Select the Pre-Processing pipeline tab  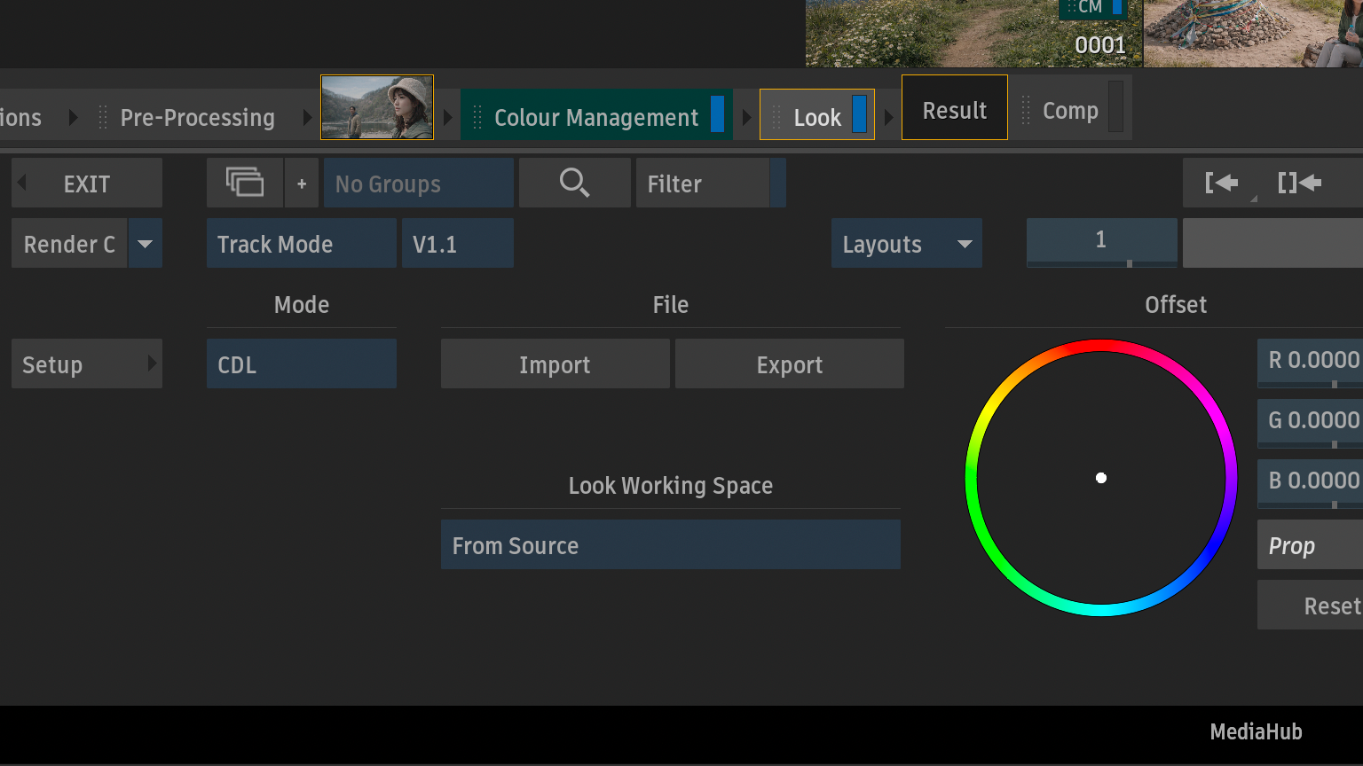(197, 117)
